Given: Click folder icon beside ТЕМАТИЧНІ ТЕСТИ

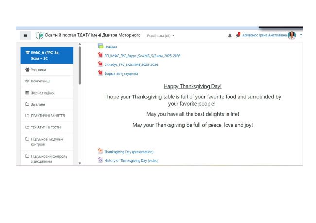Looking at the screenshot, I should [27, 127].
